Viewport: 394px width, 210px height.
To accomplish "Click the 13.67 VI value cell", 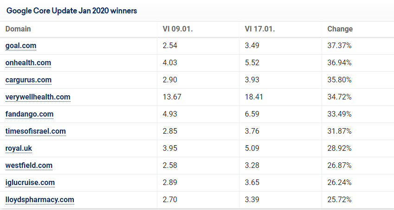I will (172, 97).
